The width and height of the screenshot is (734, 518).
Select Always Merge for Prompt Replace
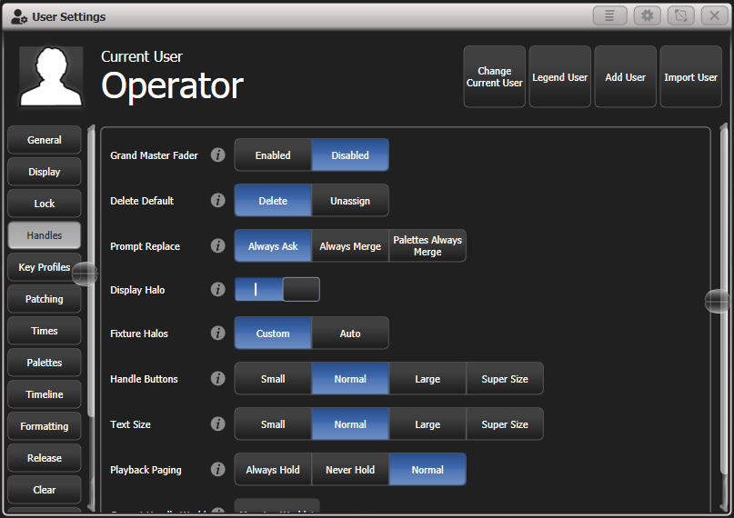350,245
